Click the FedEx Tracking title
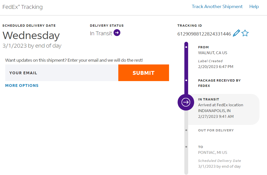 (23, 7)
